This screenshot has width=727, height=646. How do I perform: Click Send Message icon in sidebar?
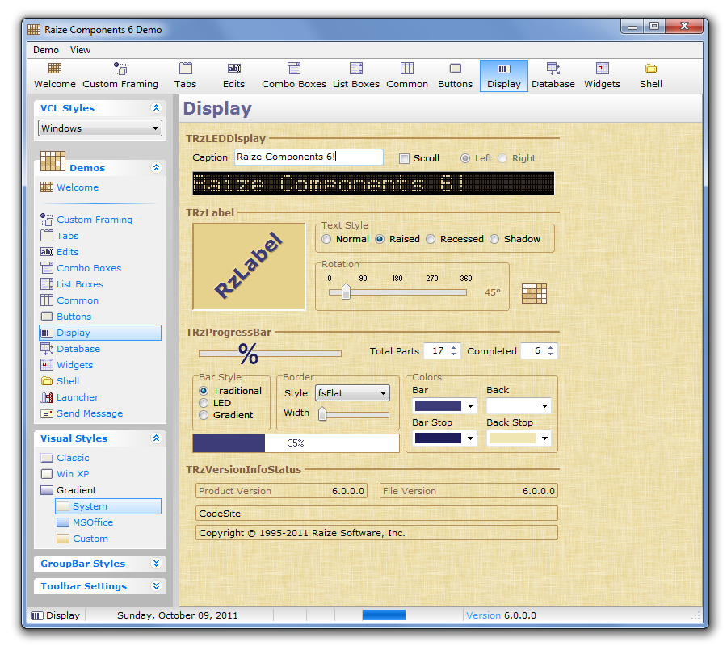point(47,413)
